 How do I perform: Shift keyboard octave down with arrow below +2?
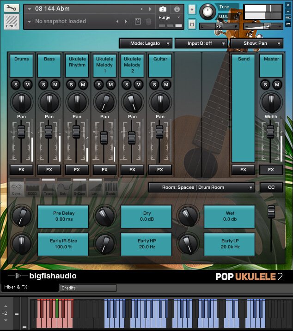pyautogui.click(x=6, y=320)
